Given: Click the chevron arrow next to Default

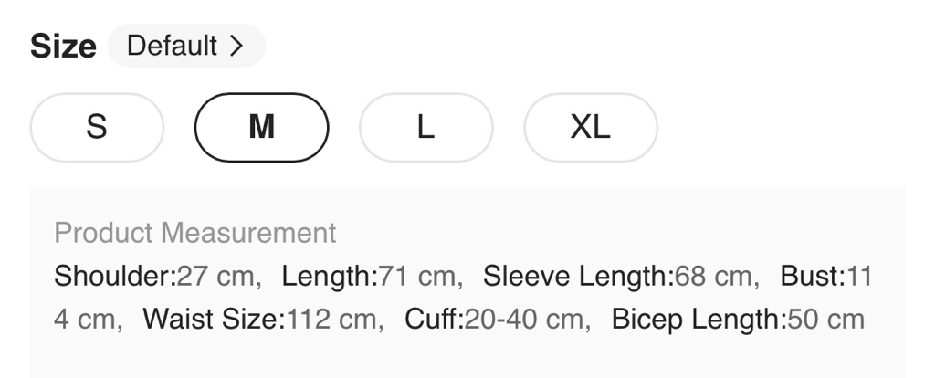Looking at the screenshot, I should coord(236,46).
